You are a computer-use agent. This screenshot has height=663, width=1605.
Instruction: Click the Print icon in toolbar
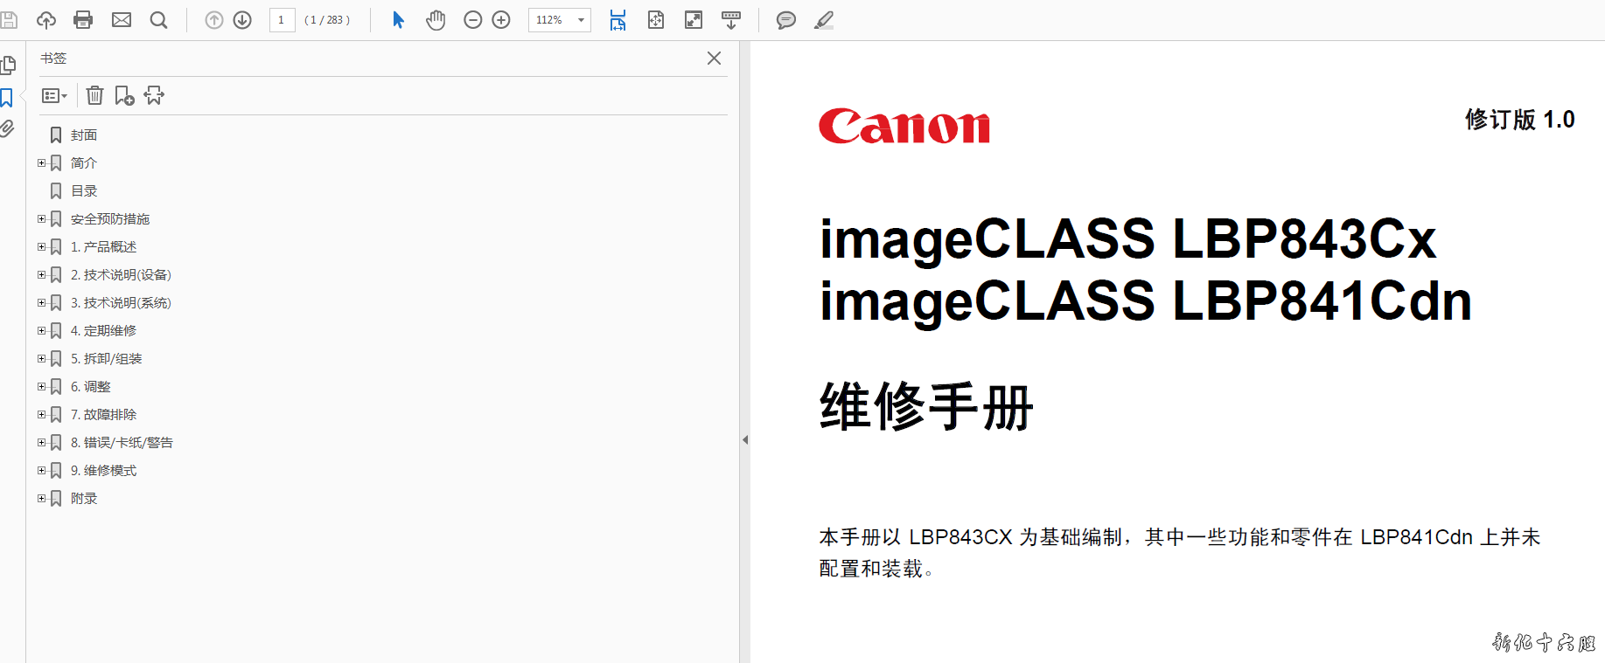pos(83,20)
